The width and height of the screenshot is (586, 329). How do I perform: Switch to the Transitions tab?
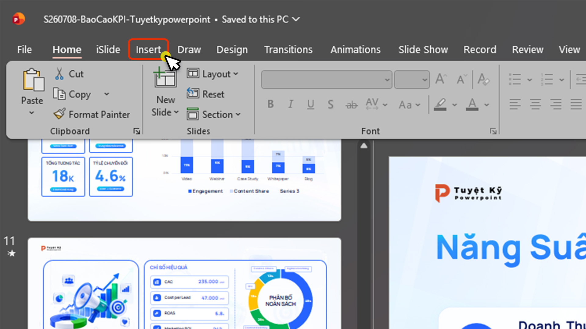(x=288, y=49)
